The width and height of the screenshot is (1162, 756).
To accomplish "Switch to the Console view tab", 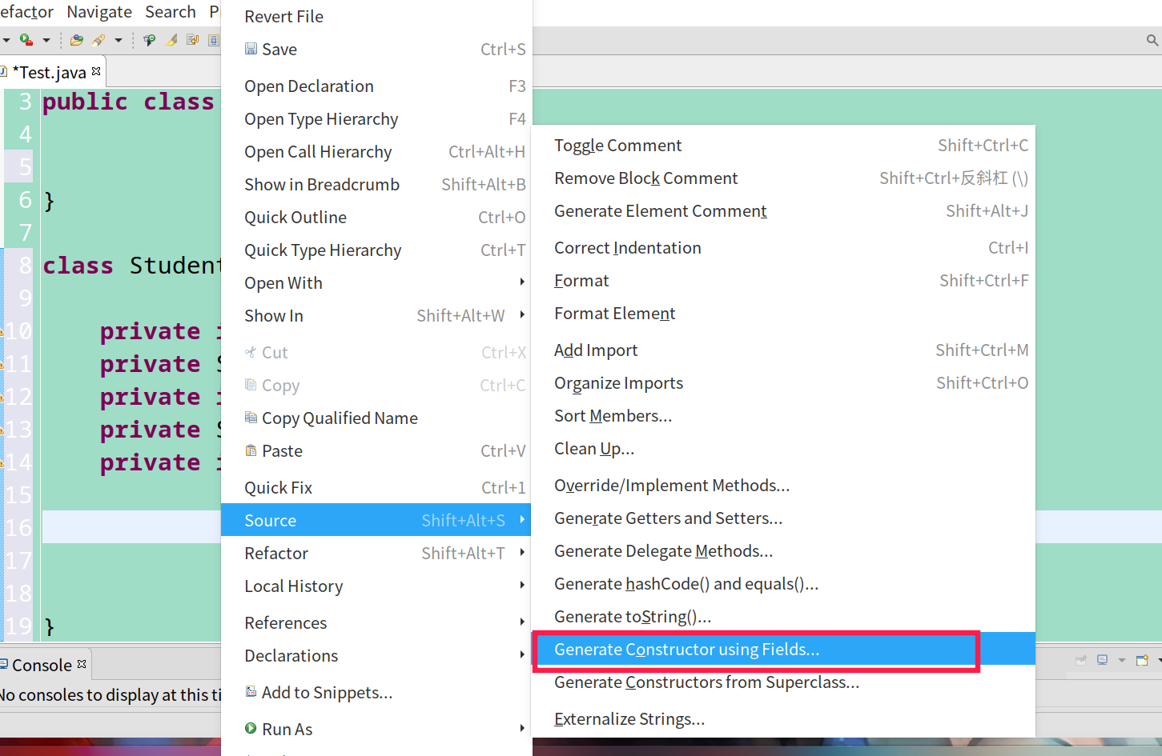I will point(42,665).
